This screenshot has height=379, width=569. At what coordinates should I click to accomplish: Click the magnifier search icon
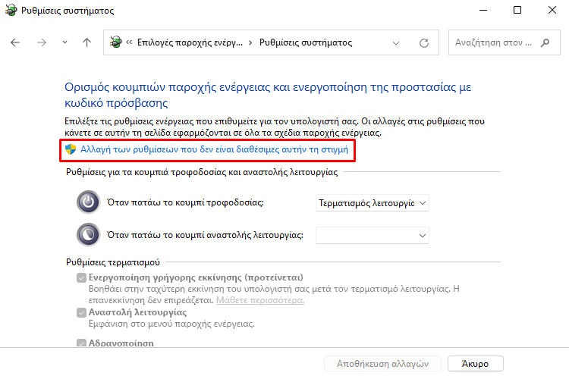545,42
